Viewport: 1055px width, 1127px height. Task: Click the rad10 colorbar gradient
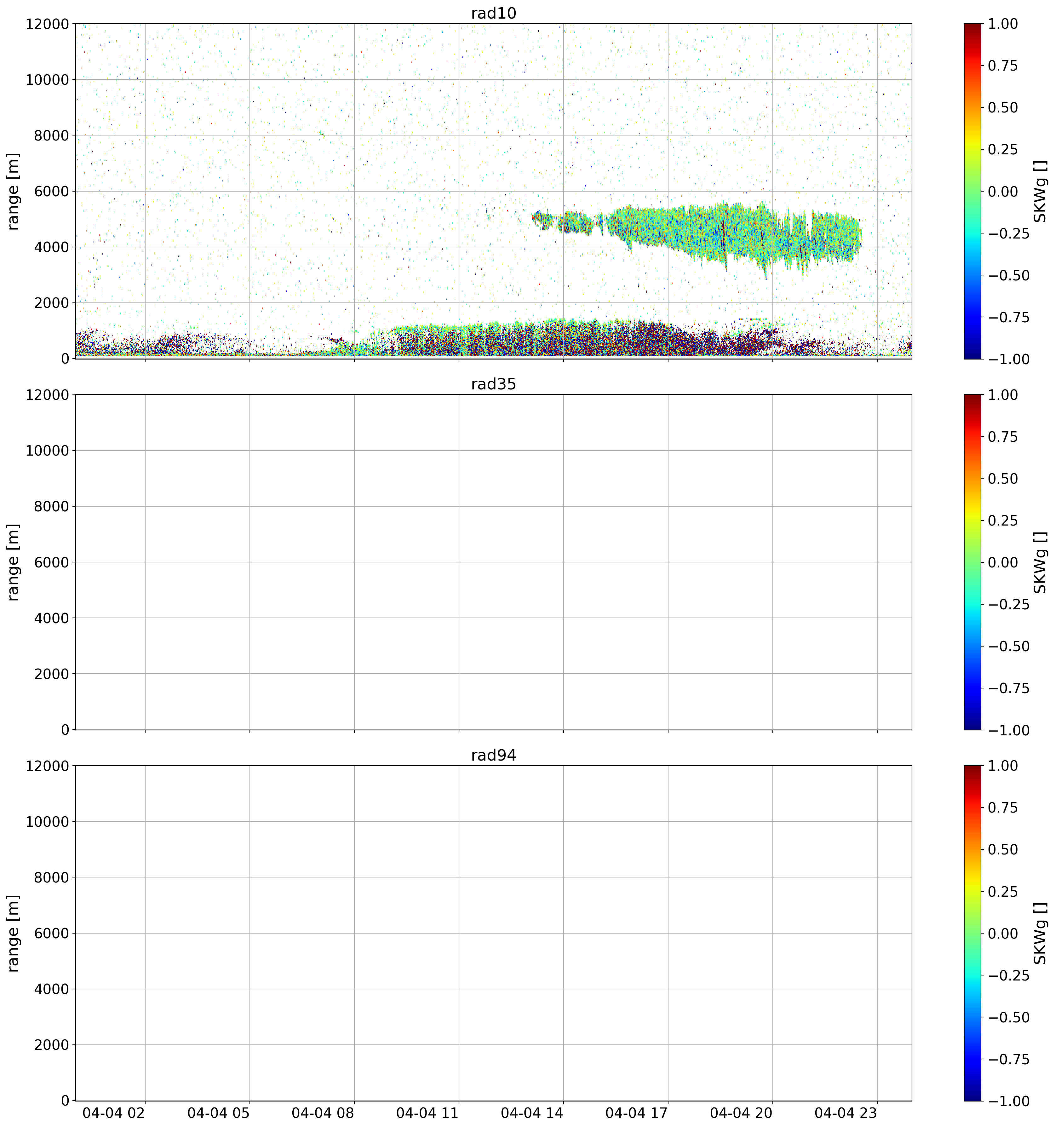click(972, 191)
